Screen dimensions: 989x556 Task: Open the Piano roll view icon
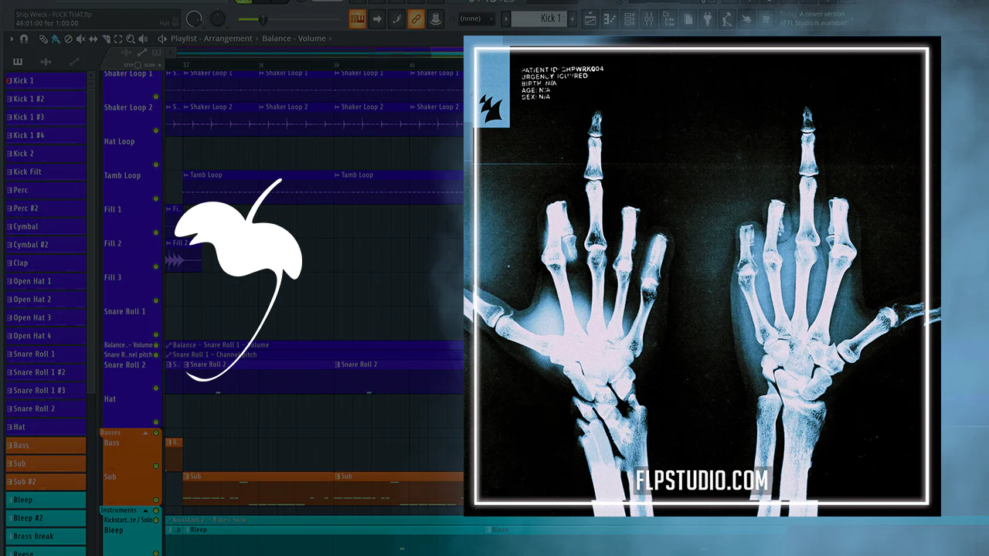[x=610, y=19]
